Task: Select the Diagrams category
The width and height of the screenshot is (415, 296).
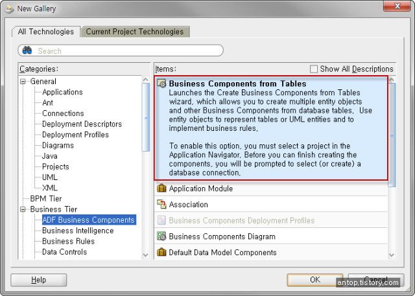Action: (58, 145)
